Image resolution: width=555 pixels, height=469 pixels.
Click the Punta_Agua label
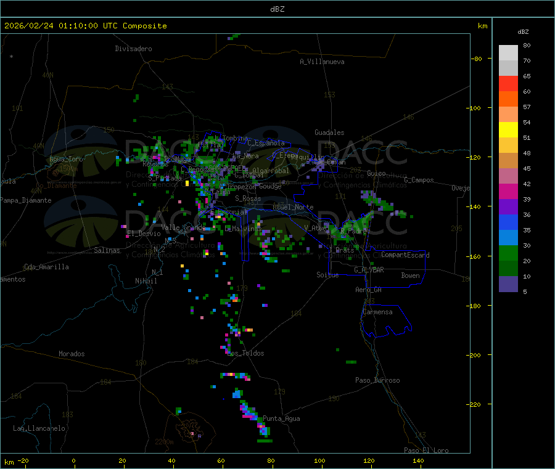tap(281, 418)
